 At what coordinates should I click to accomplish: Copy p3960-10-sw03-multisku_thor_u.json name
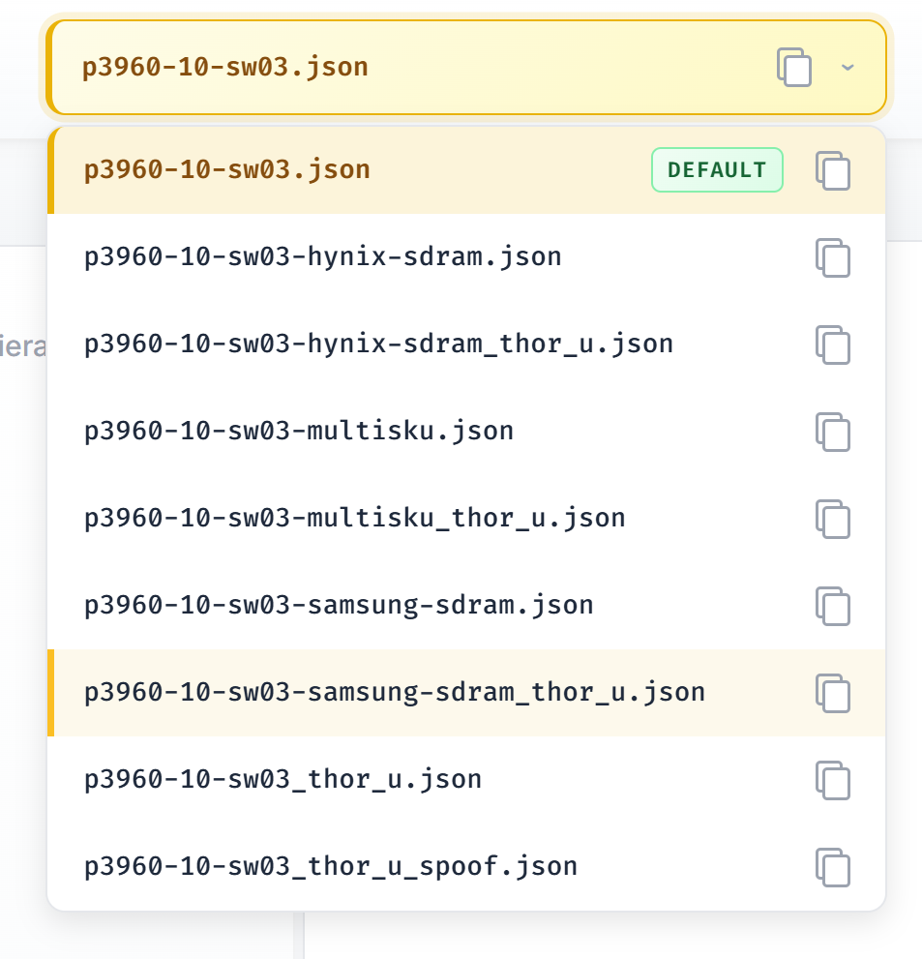pos(833,520)
